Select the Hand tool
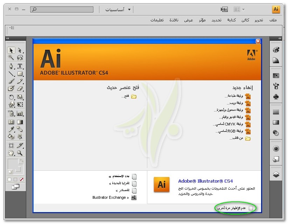This screenshot has width=288, height=224. pos(11,153)
